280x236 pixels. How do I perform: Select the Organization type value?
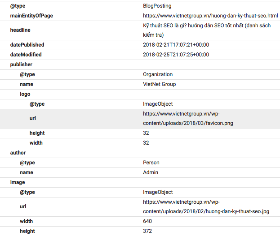click(158, 74)
